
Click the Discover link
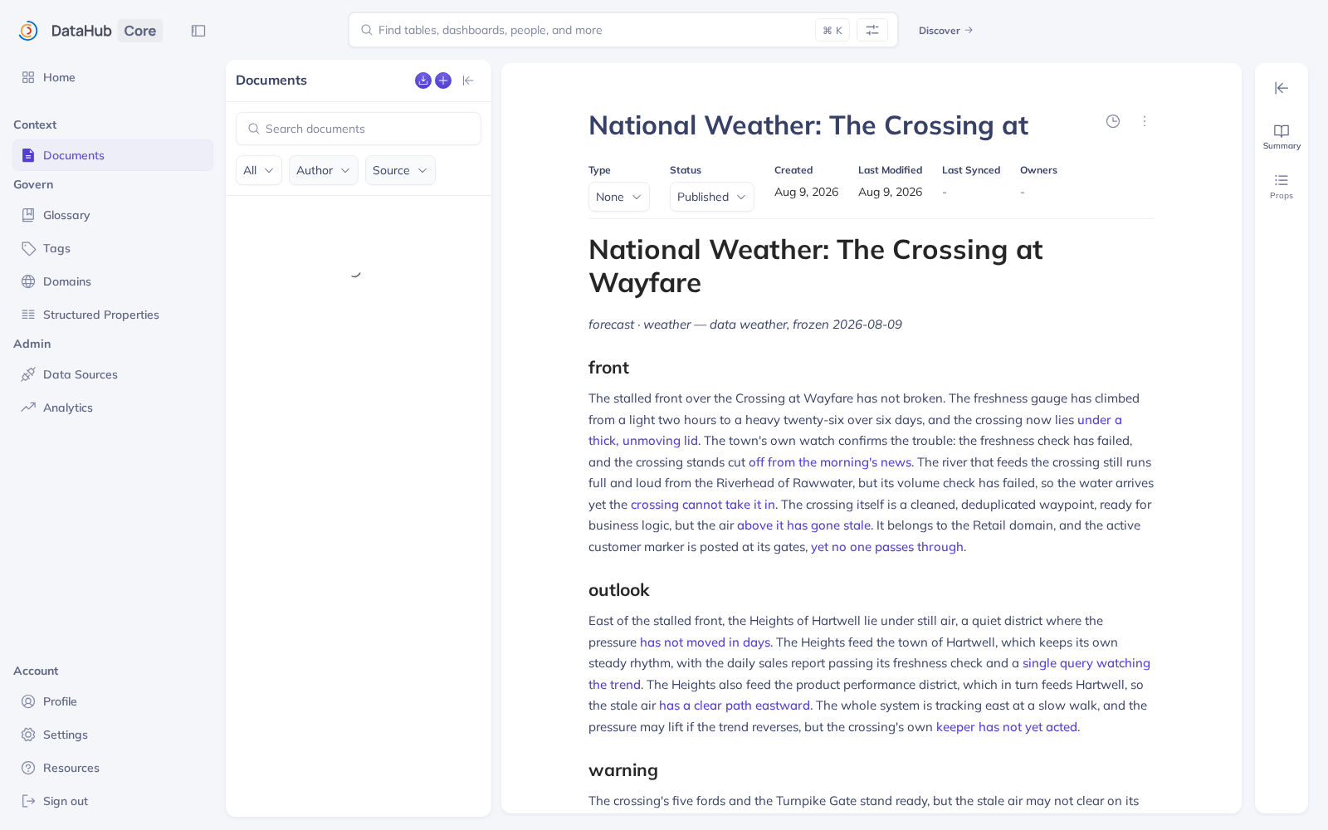945,31
